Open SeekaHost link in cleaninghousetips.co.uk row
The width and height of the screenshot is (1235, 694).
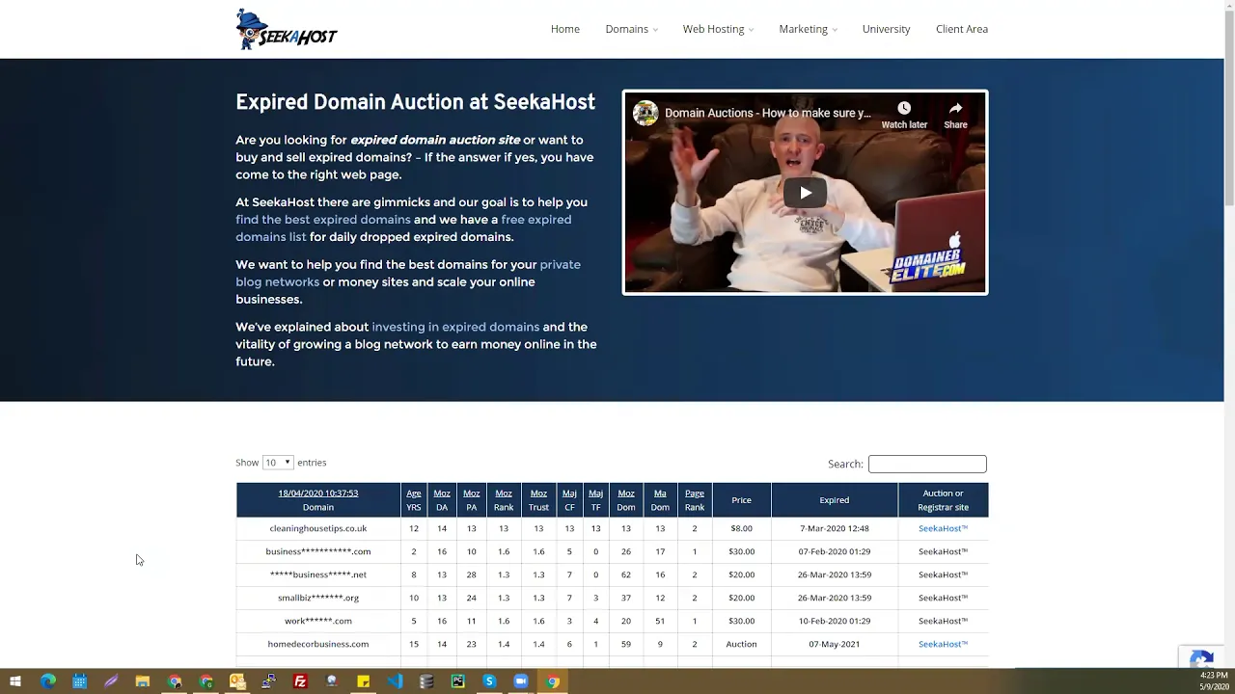point(943,528)
